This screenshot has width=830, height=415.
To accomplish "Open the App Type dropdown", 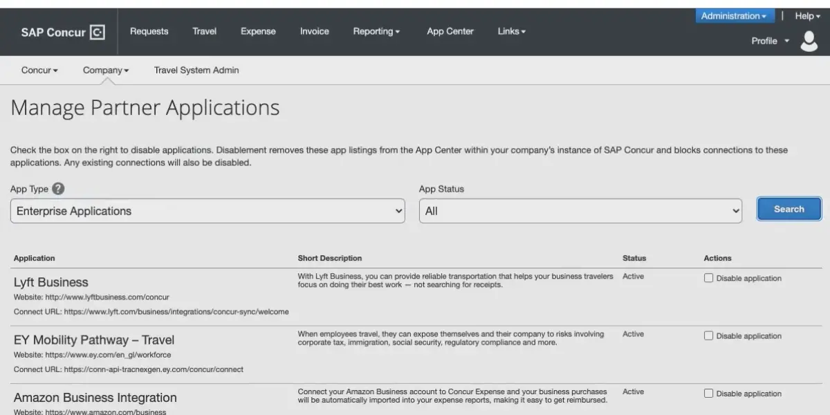I will pyautogui.click(x=207, y=211).
